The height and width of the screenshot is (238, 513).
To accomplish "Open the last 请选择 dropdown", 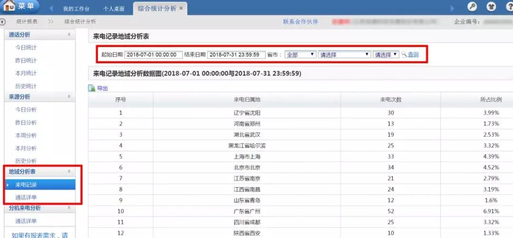I will tap(385, 55).
